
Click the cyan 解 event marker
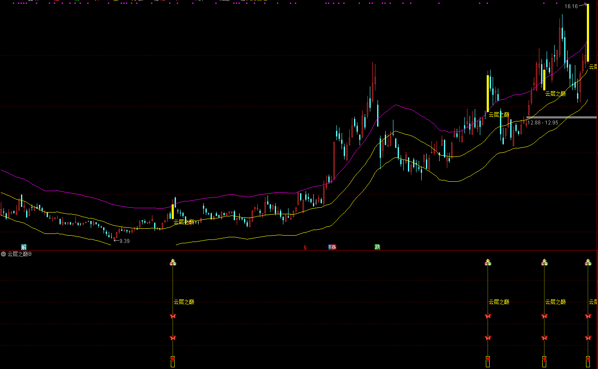point(24,247)
